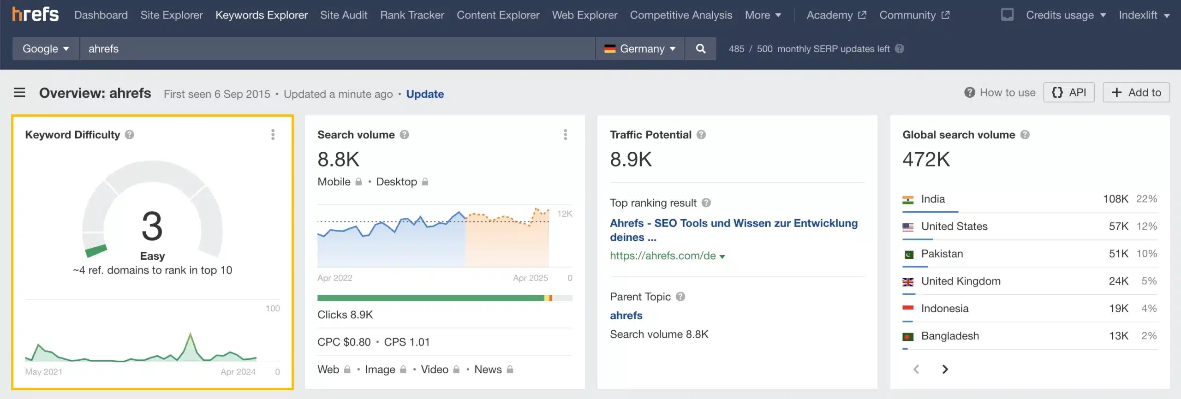This screenshot has height=399, width=1181.
Task: Open the Dashboard tab
Action: (101, 15)
